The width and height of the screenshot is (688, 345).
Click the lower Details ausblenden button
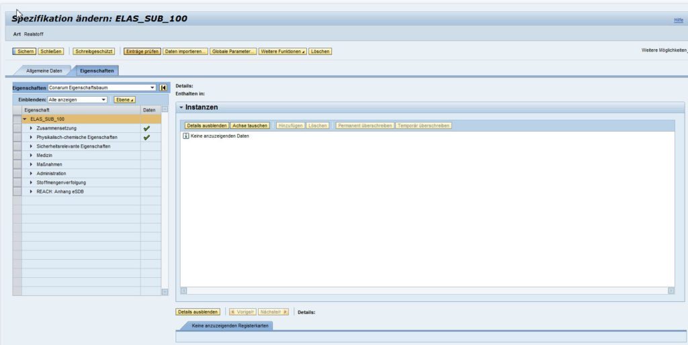[198, 312]
